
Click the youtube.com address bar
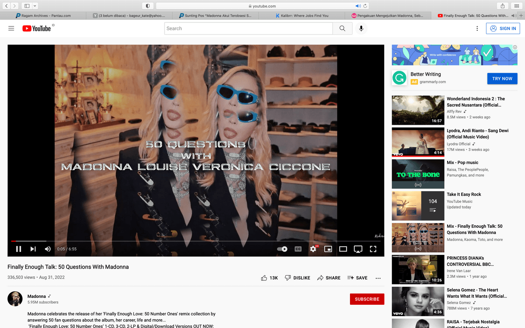coord(262,6)
